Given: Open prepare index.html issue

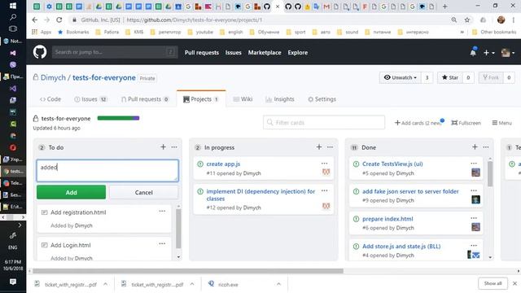Looking at the screenshot, I should click(387, 219).
